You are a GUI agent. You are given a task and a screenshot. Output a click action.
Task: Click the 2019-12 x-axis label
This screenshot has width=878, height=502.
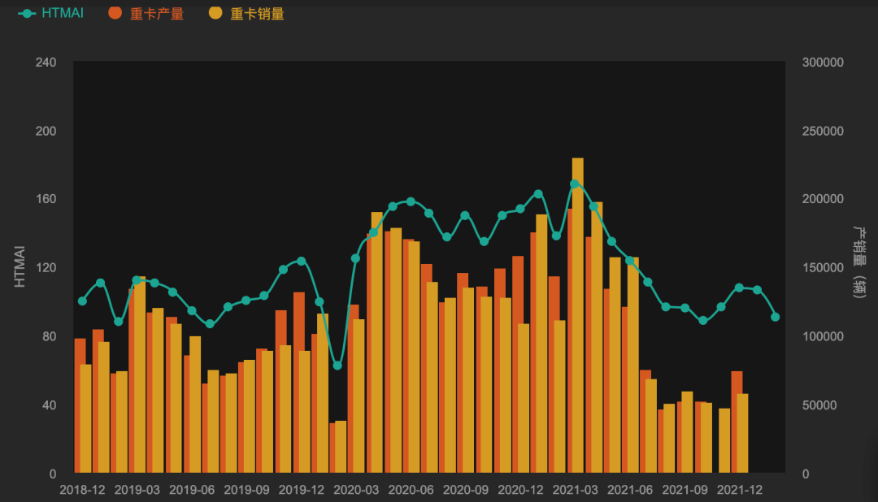tap(302, 490)
